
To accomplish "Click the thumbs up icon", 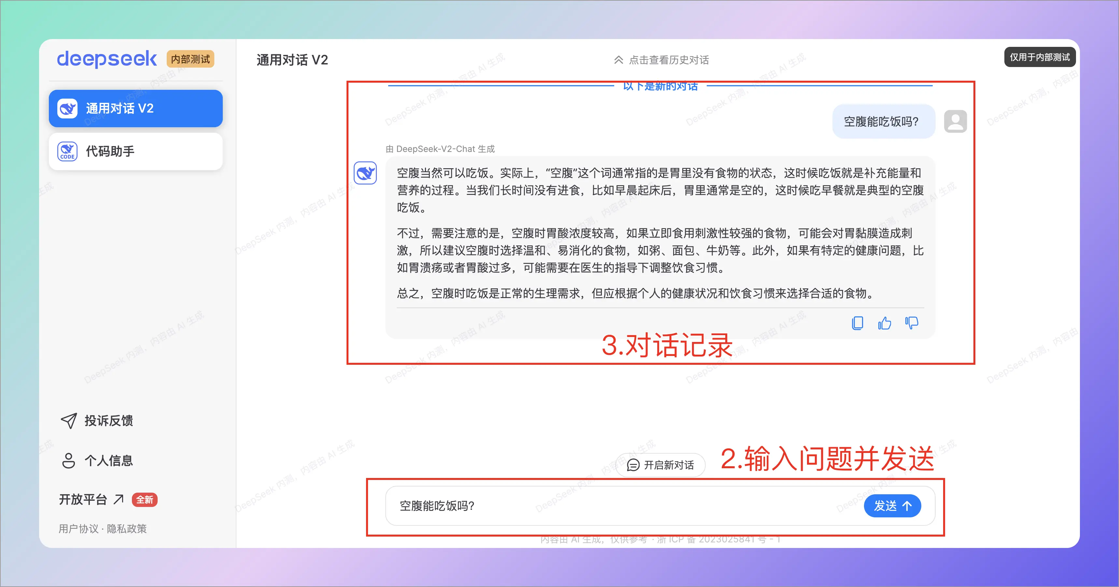I will point(885,323).
